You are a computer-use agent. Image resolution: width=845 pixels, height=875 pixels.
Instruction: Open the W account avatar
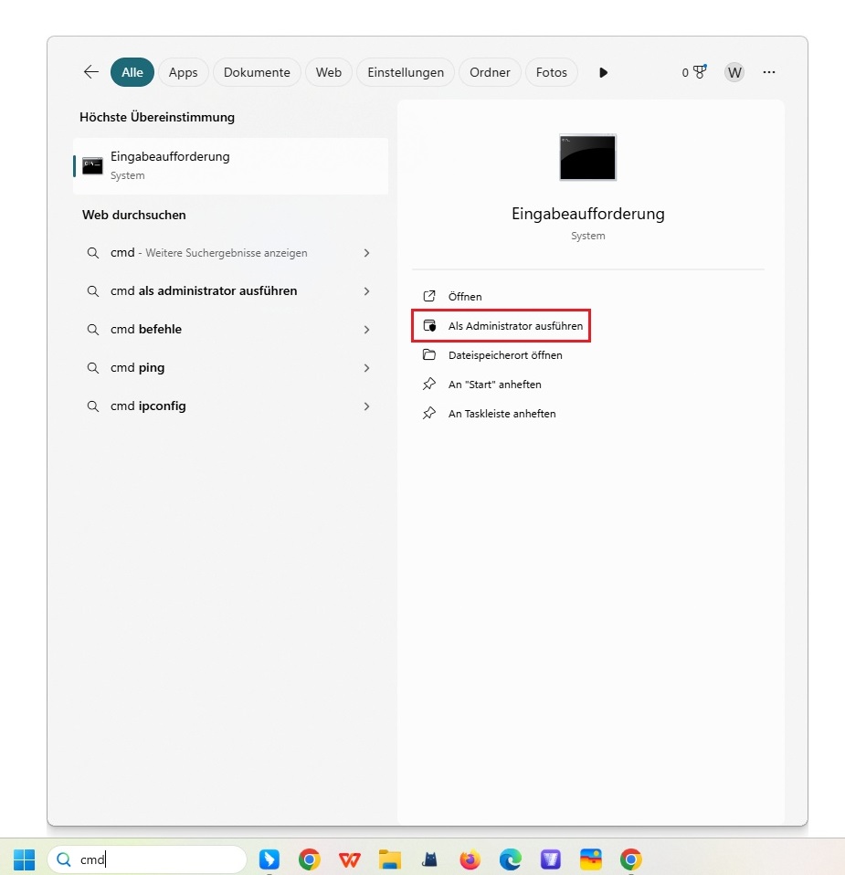click(734, 72)
